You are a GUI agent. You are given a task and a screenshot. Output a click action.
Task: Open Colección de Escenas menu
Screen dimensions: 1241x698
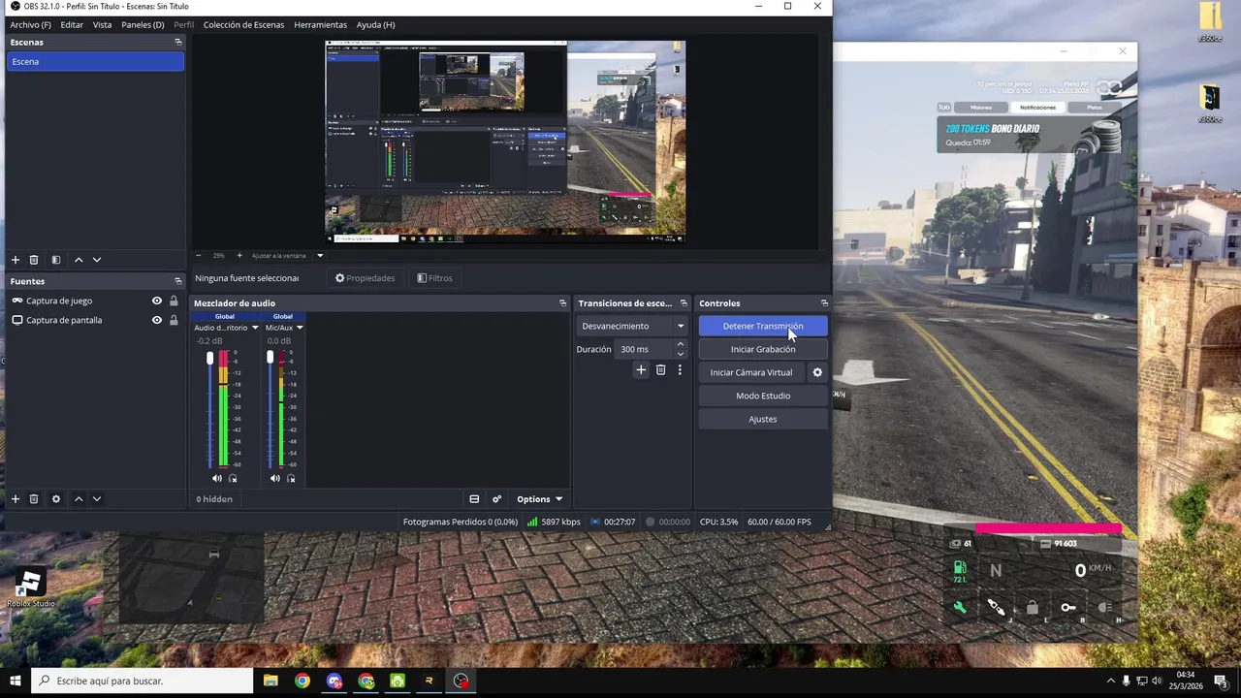243,24
